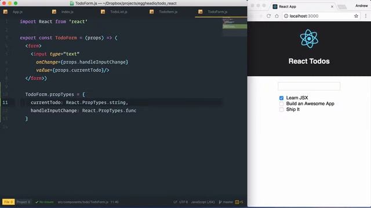Click the Project 0 status entry
This screenshot has width=371, height=208.
point(23,202)
